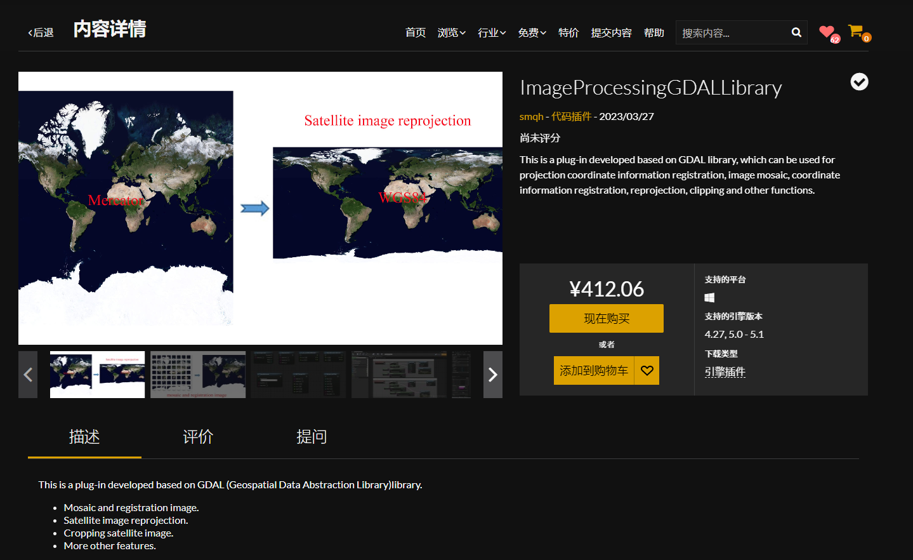
Task: Open the 特价 menu item
Action: [x=568, y=32]
